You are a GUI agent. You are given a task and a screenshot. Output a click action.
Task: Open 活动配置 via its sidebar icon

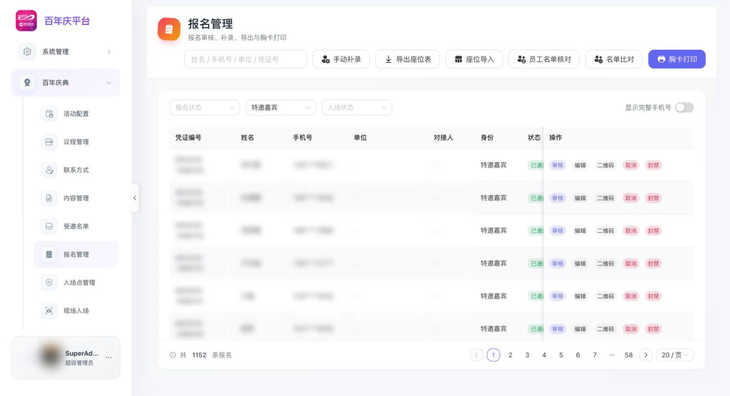[x=49, y=114]
